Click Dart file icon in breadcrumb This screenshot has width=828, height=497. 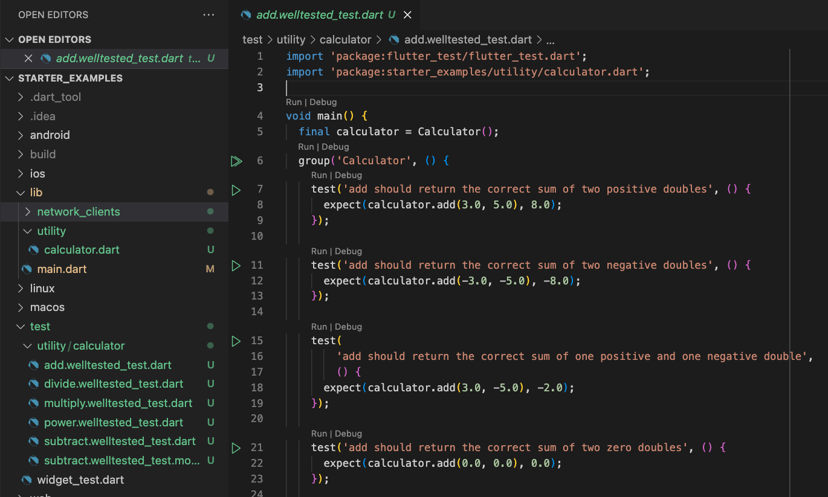pos(394,40)
